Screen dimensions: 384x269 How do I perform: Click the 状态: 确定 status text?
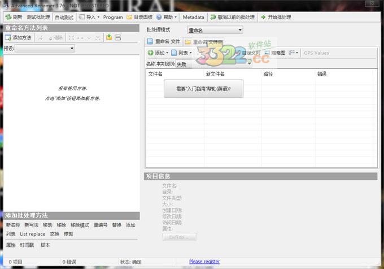click(130, 262)
